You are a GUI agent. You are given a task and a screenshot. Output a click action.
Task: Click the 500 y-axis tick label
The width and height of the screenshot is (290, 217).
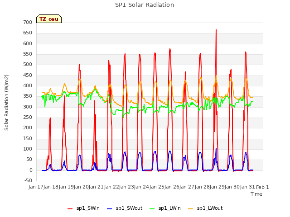pyautogui.click(x=28, y=65)
